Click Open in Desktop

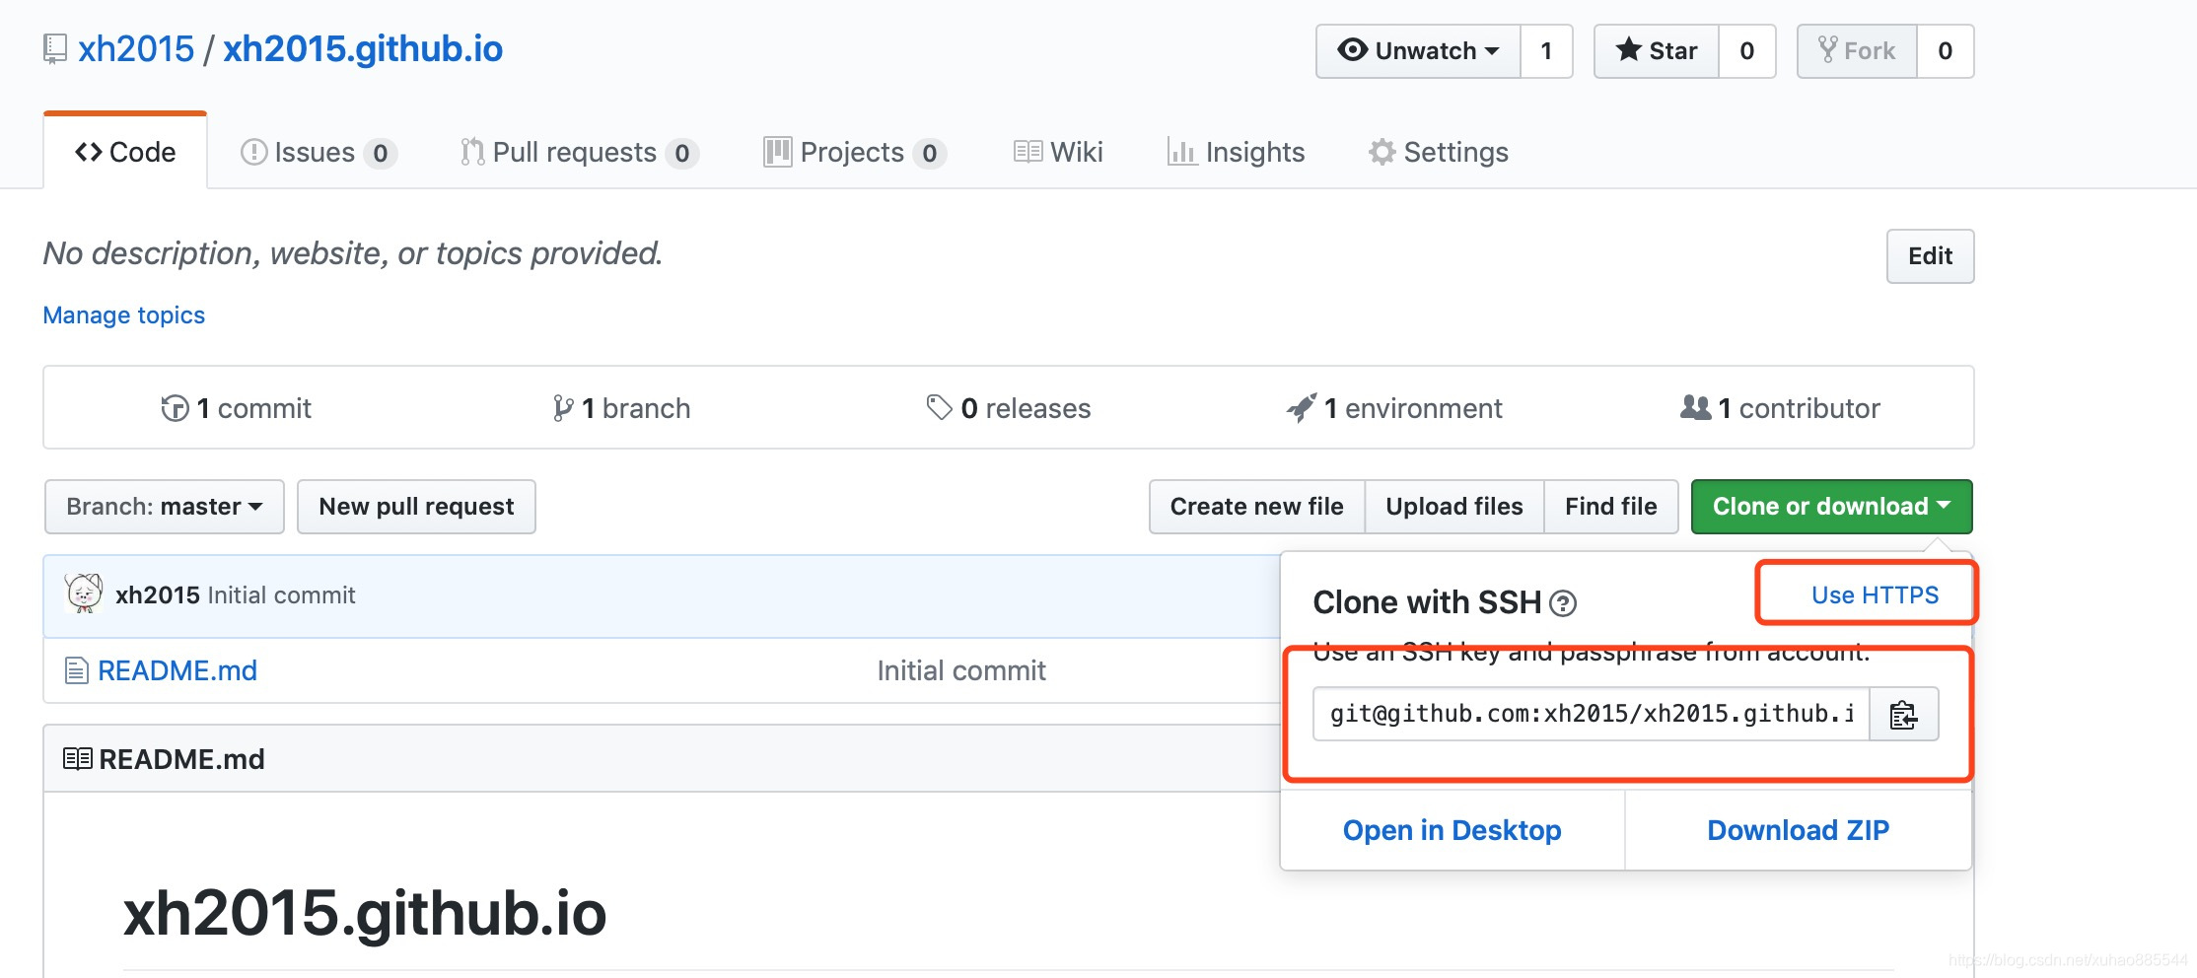[x=1453, y=830]
